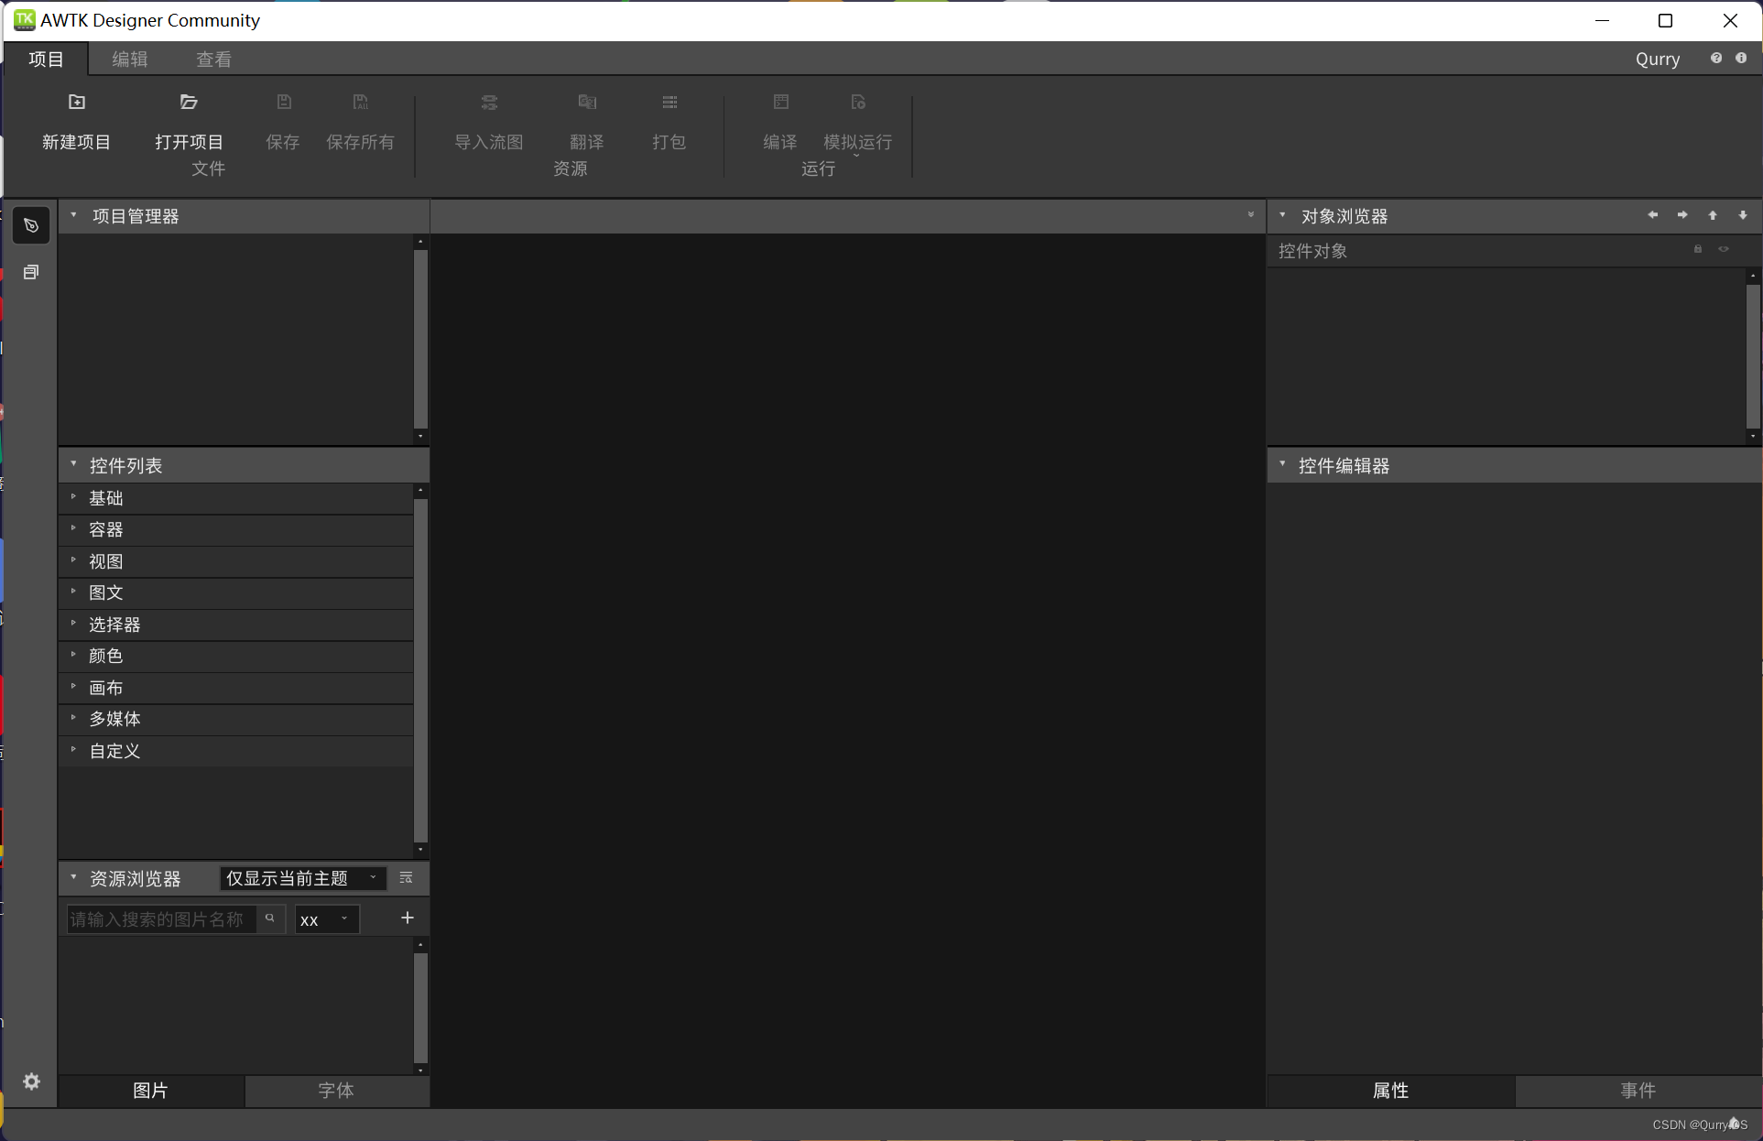The height and width of the screenshot is (1141, 1763).
Task: Click the Package (打包) toolbar icon
Action: point(669,102)
